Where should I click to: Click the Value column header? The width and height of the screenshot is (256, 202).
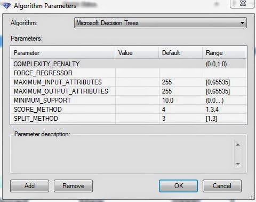pyautogui.click(x=137, y=53)
